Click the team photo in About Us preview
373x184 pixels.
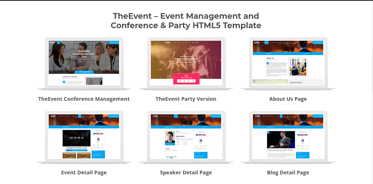coord(298,67)
